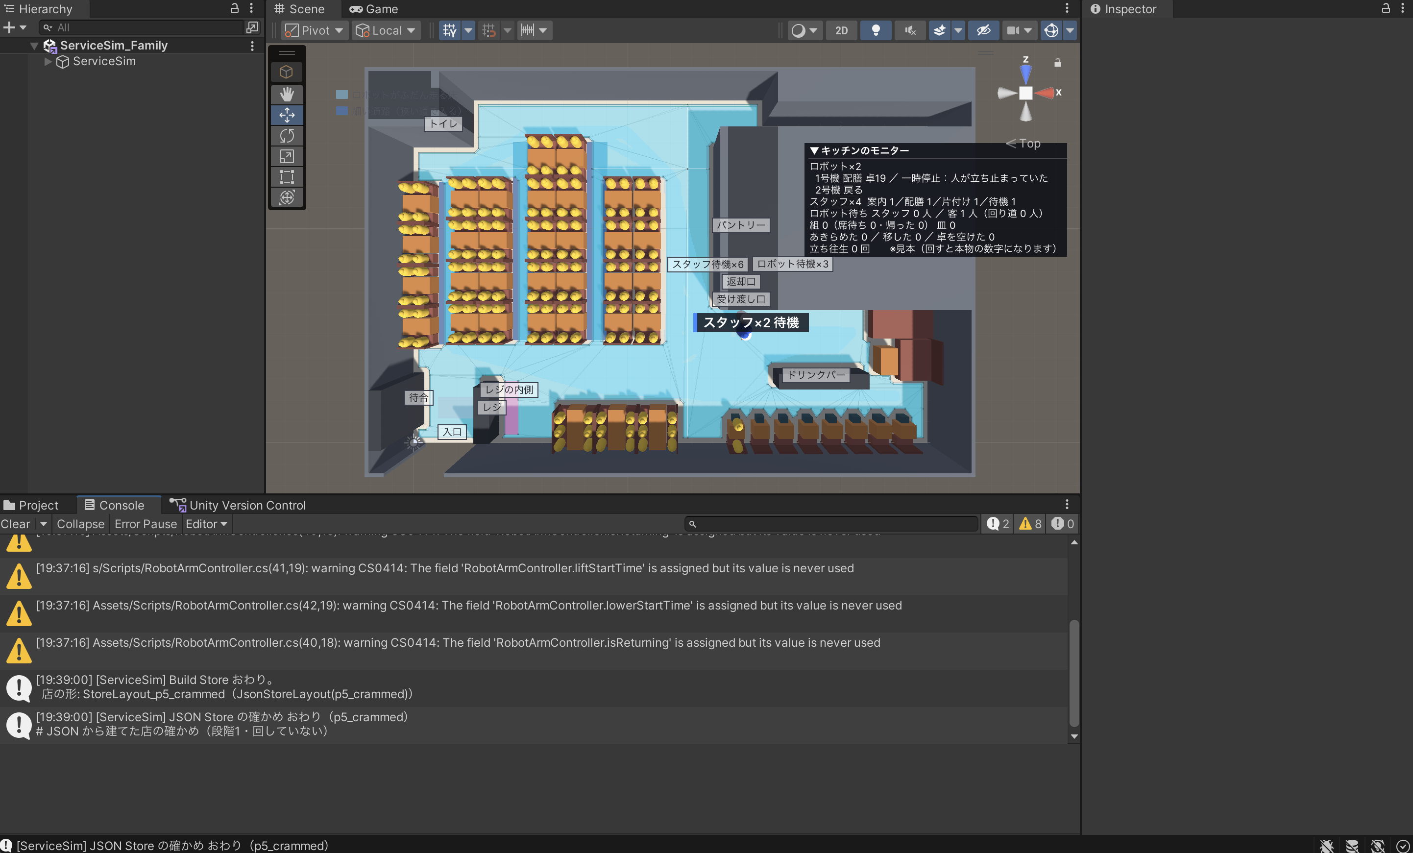Toggle scene audio mute

[910, 30]
